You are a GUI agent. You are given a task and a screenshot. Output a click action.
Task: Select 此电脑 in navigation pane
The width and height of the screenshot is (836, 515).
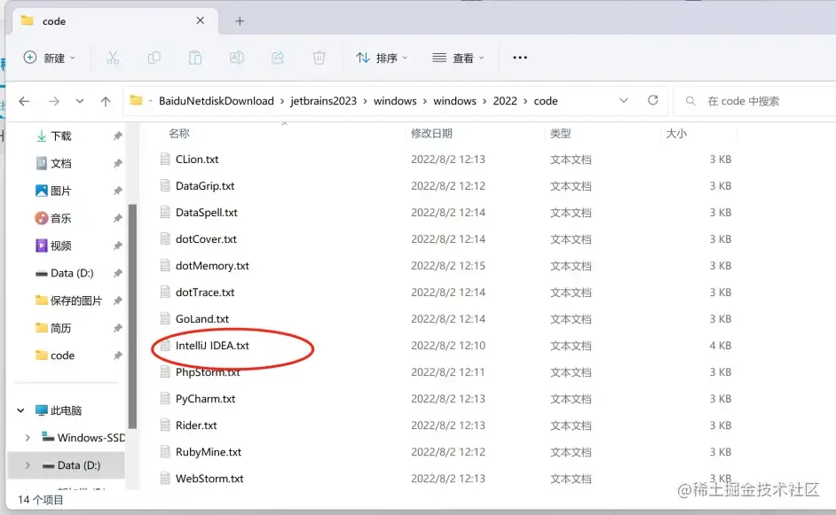[66, 410]
